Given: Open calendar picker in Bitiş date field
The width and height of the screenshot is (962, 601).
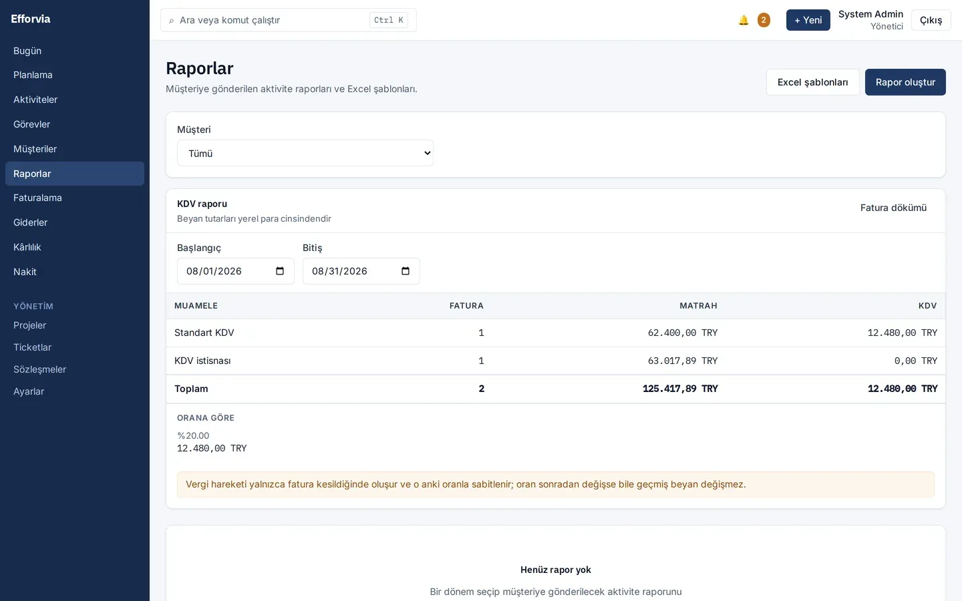Looking at the screenshot, I should coord(406,271).
